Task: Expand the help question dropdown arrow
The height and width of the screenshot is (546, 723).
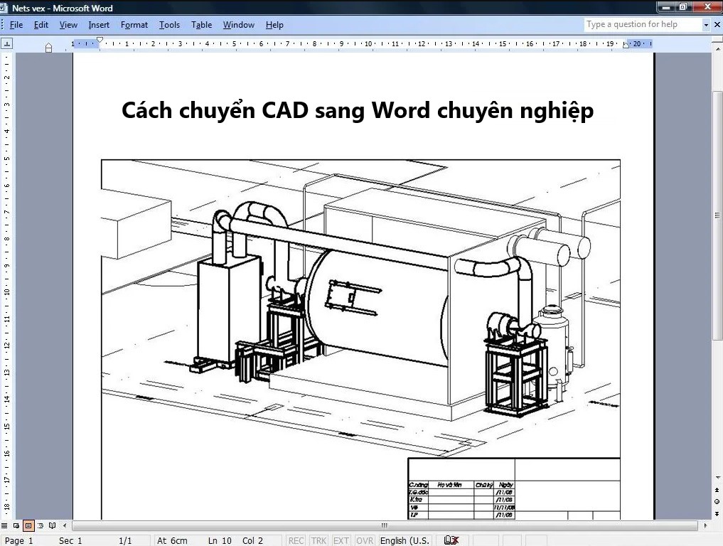Action: click(x=706, y=25)
